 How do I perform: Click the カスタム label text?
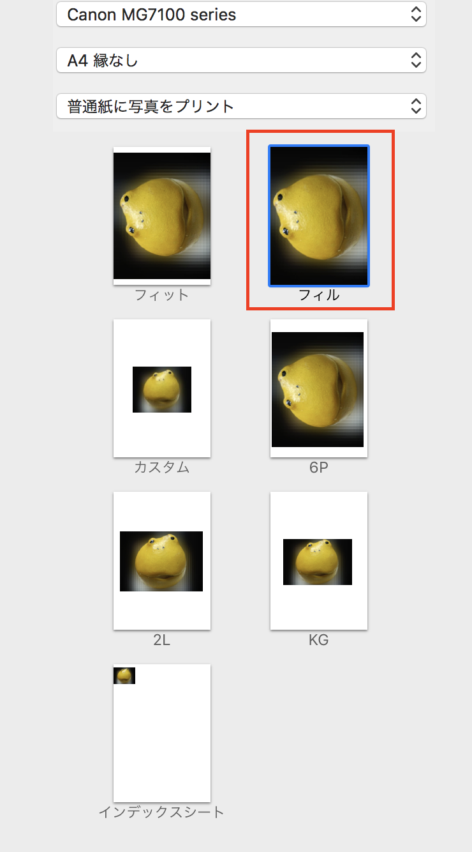click(162, 468)
